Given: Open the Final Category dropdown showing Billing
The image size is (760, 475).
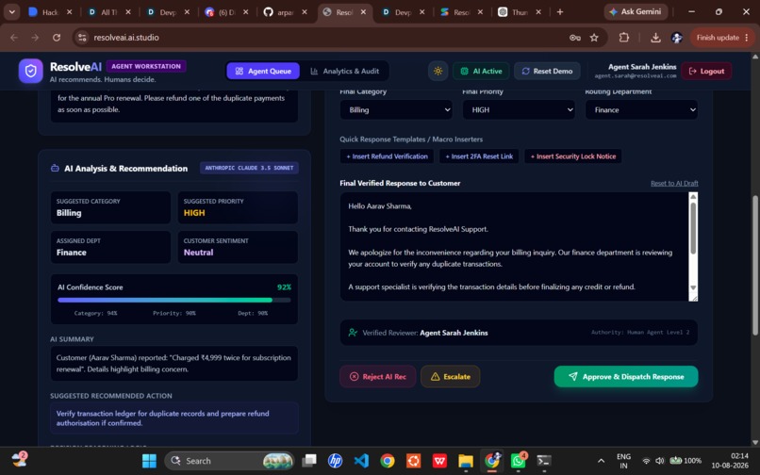Looking at the screenshot, I should coord(396,110).
